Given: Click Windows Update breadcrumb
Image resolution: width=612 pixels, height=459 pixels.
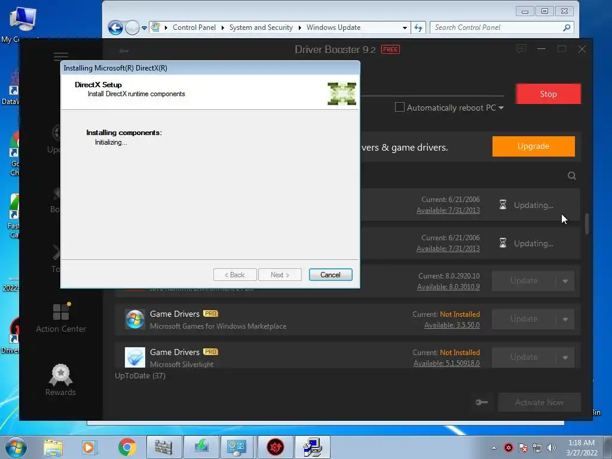Looking at the screenshot, I should coord(333,27).
